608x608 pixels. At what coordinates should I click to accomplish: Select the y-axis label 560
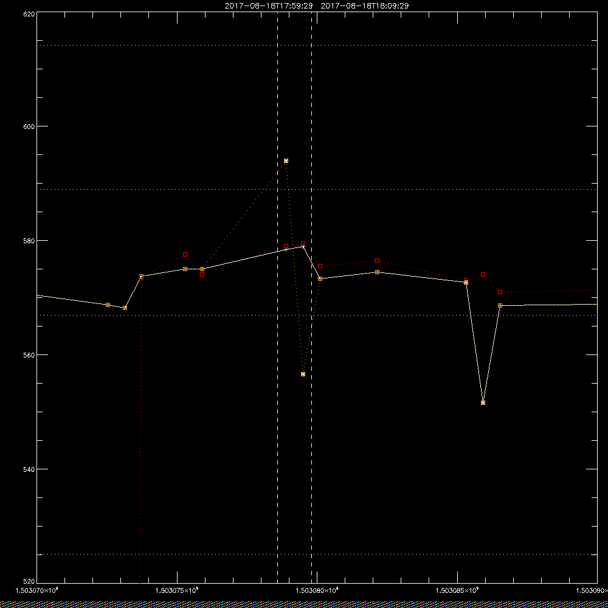tap(30, 355)
